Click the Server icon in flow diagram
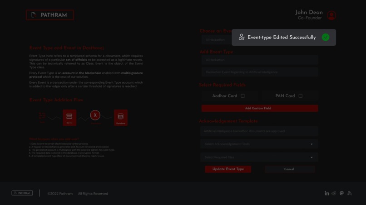366x205 pixels. 69,118
